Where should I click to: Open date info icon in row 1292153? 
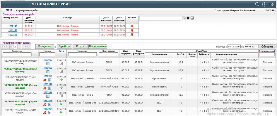coord(61,63)
